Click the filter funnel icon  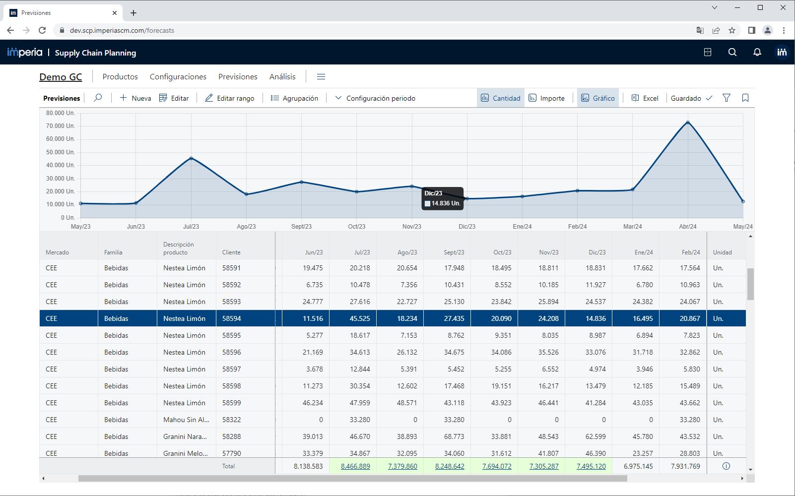tap(727, 98)
